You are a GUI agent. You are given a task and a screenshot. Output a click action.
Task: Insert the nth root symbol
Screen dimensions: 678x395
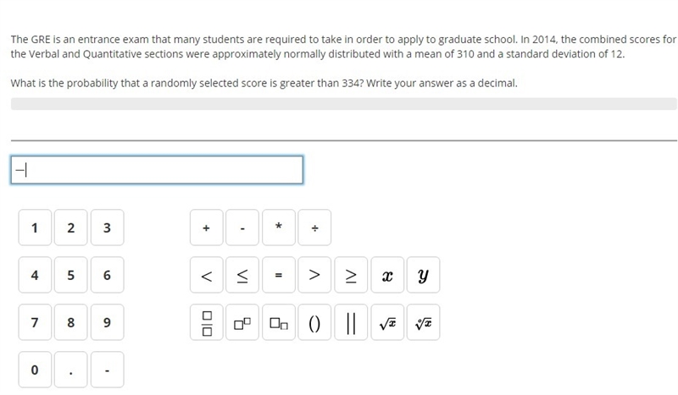click(423, 322)
